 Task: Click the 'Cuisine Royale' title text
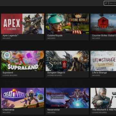click(55, 35)
